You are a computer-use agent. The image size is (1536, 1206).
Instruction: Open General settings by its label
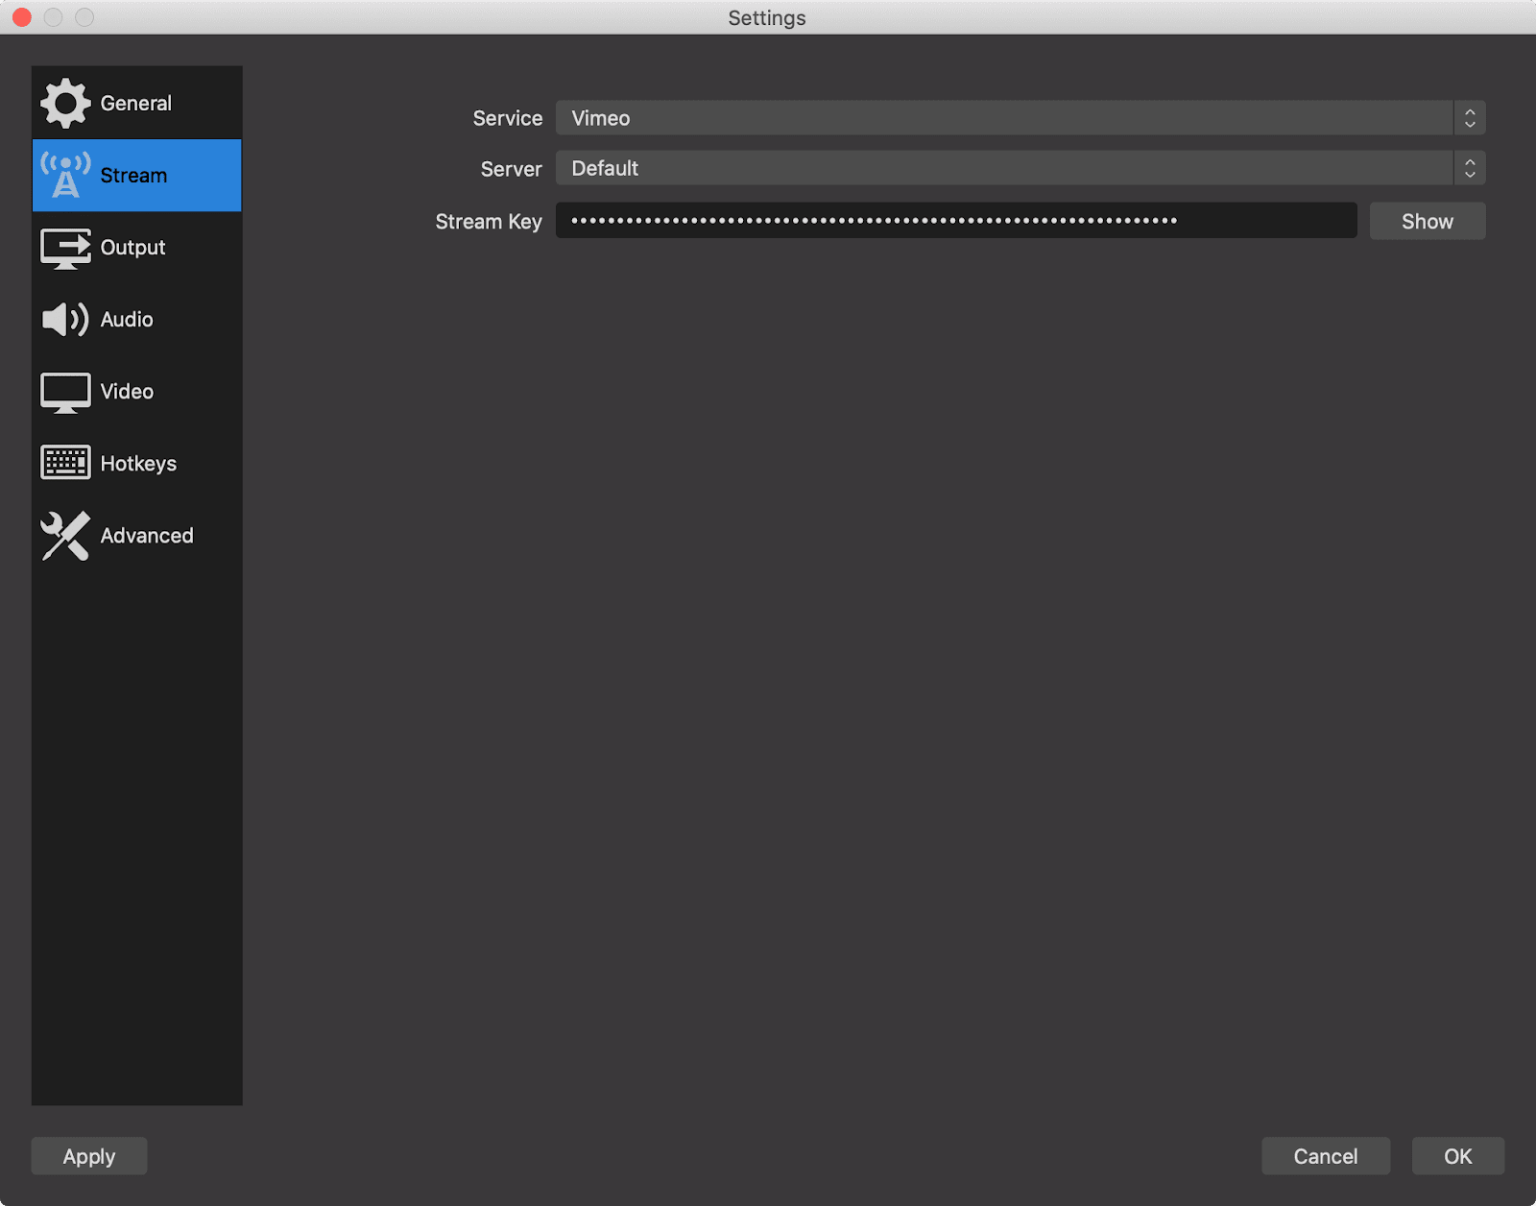tap(136, 104)
